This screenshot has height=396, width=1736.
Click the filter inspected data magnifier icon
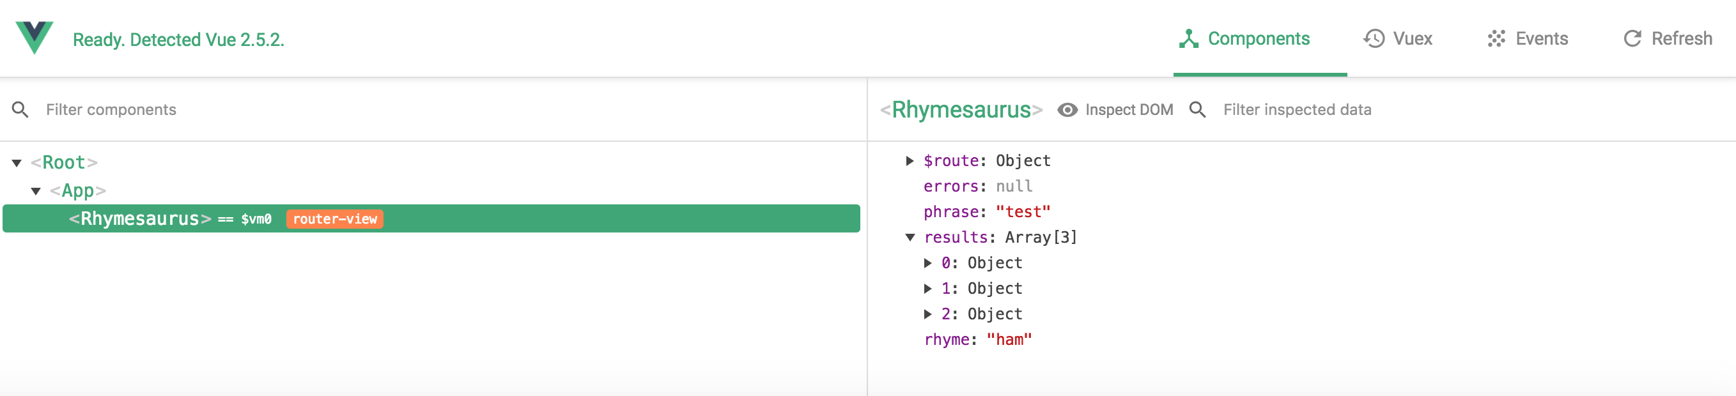(1197, 110)
